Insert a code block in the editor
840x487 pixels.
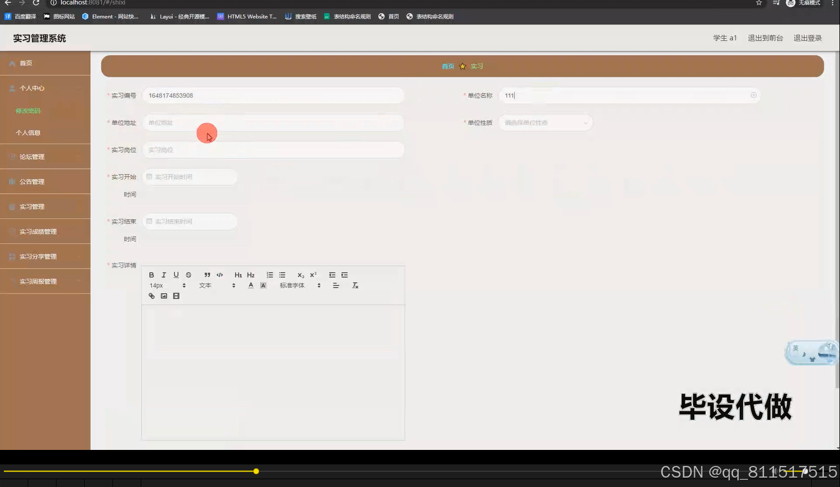click(x=219, y=275)
